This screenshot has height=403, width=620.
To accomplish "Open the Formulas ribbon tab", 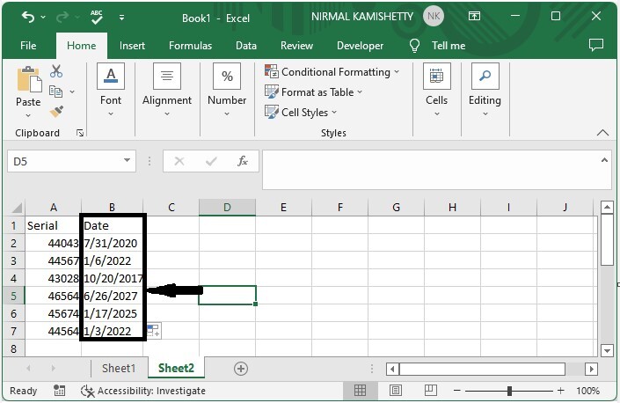I will tap(190, 46).
